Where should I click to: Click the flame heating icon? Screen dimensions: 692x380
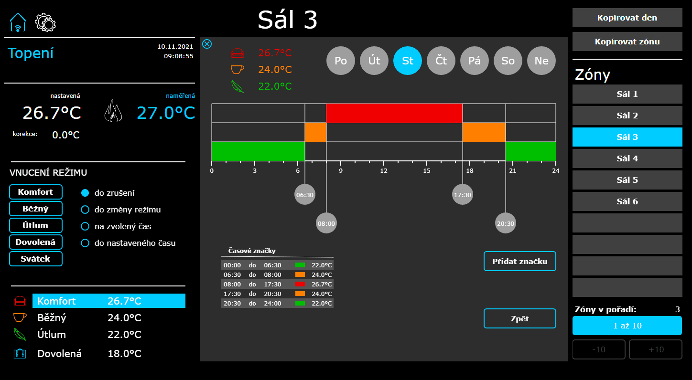pyautogui.click(x=113, y=111)
